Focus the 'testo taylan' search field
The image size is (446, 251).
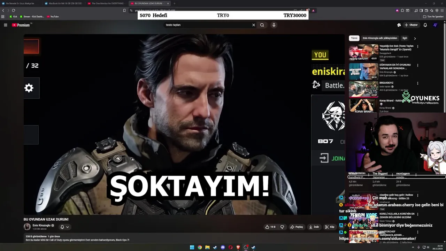pos(207,25)
